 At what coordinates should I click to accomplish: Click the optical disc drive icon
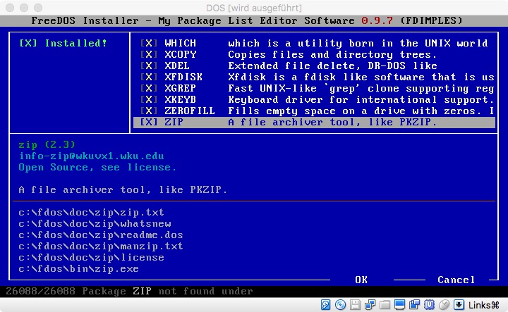click(x=340, y=304)
